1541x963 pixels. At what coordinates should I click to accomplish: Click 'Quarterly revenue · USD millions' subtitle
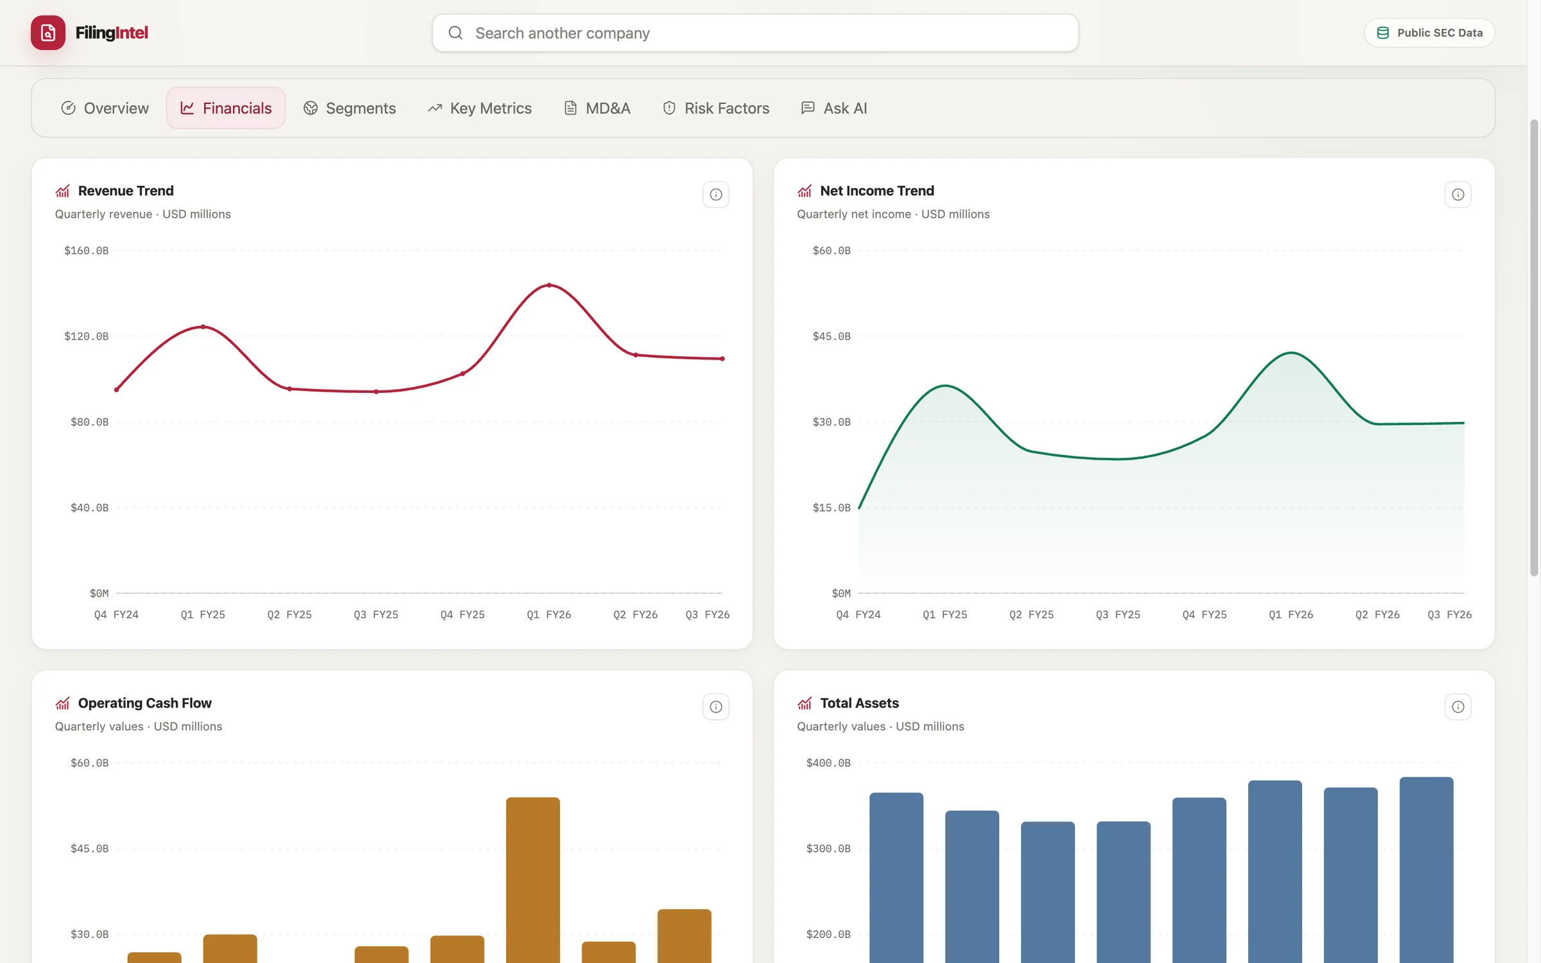[143, 214]
